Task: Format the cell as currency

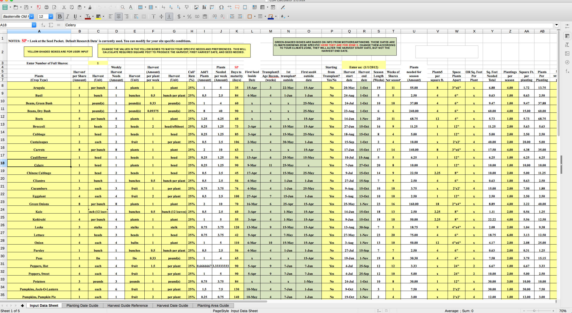Action: pyautogui.click(x=179, y=16)
